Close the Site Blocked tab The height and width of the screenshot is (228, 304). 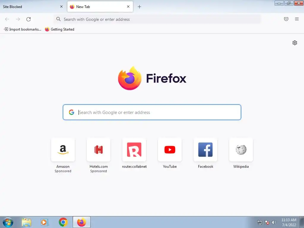pyautogui.click(x=61, y=7)
